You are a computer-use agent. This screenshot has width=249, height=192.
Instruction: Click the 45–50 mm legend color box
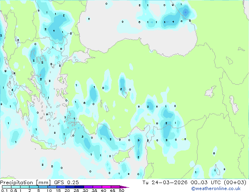[x=115, y=187]
